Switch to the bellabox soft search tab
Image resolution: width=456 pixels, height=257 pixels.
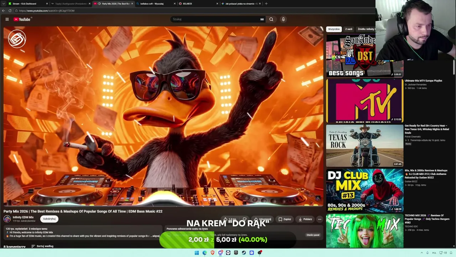coord(156,4)
